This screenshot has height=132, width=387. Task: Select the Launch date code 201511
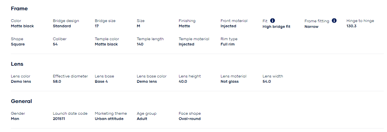click(x=59, y=119)
